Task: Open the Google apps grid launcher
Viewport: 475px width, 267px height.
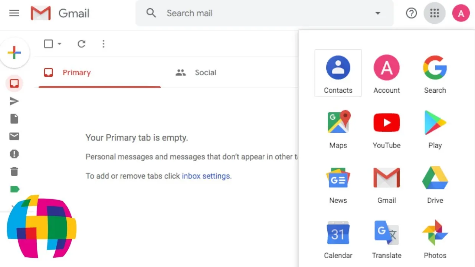Action: tap(434, 13)
